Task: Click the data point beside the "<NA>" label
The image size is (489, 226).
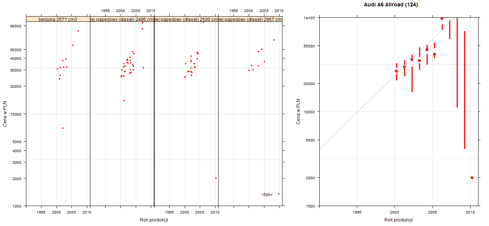Action: (x=279, y=194)
